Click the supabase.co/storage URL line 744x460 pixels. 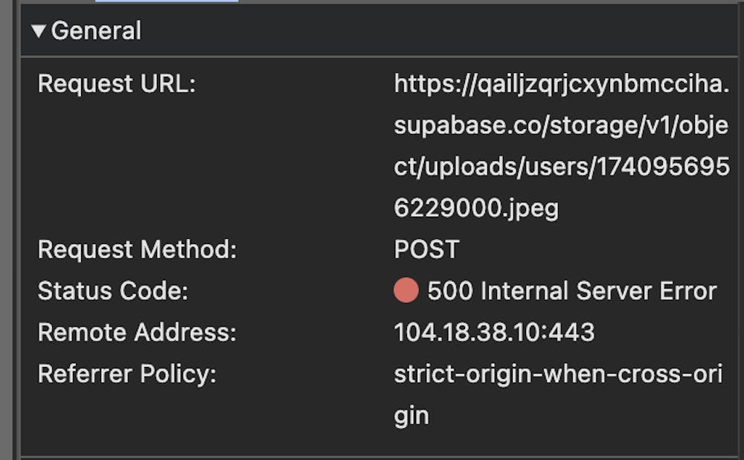point(560,126)
